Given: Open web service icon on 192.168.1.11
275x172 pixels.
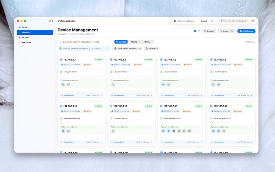Looking at the screenshot, I should [x=63, y=131].
